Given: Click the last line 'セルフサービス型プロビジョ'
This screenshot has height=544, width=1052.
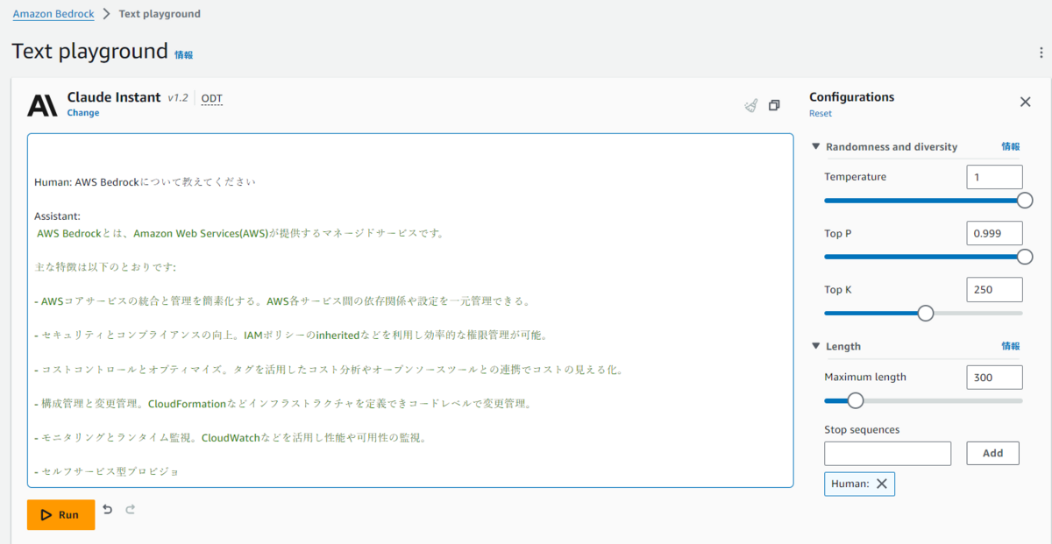Looking at the screenshot, I should (x=106, y=471).
